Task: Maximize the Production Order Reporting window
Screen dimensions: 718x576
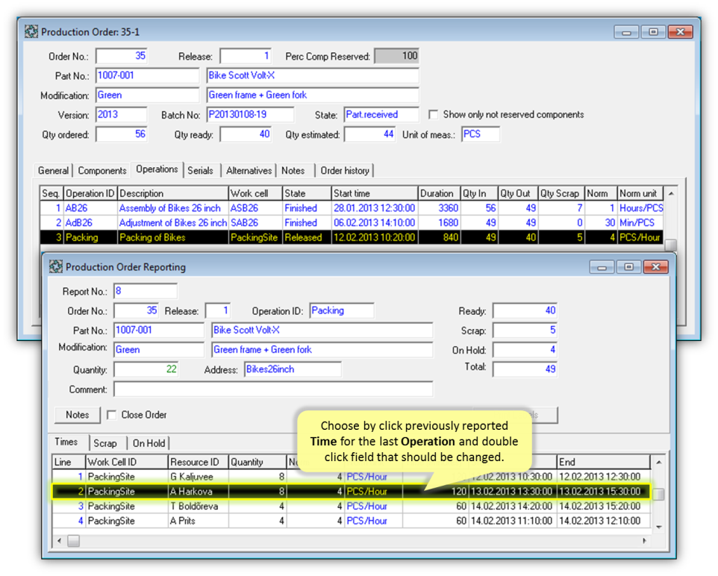Action: 628,267
